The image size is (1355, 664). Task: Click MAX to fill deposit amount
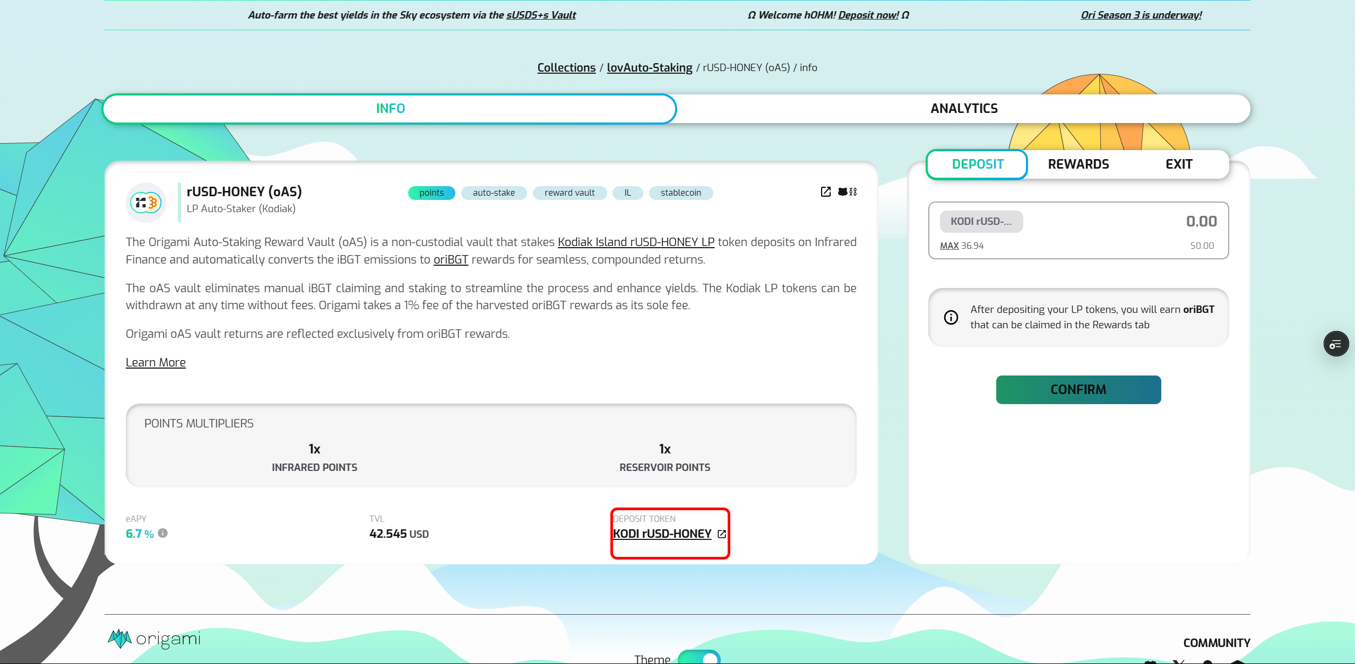pyautogui.click(x=949, y=246)
